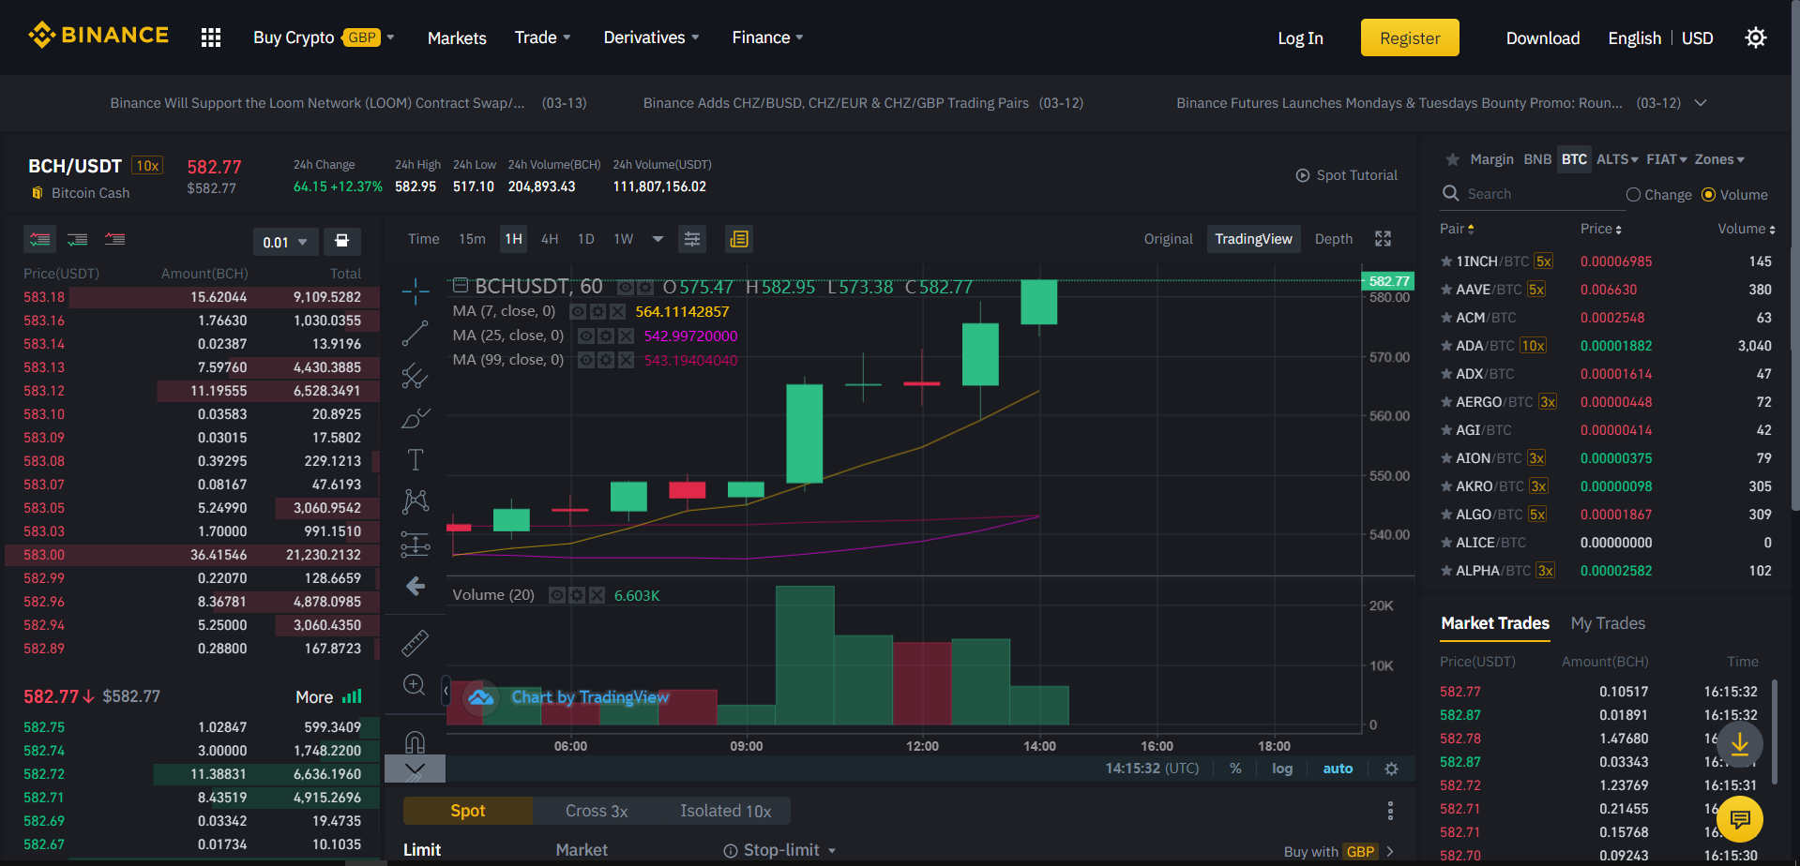Hide the MA (25, close, 0) line
1800x866 pixels.
tap(586, 336)
